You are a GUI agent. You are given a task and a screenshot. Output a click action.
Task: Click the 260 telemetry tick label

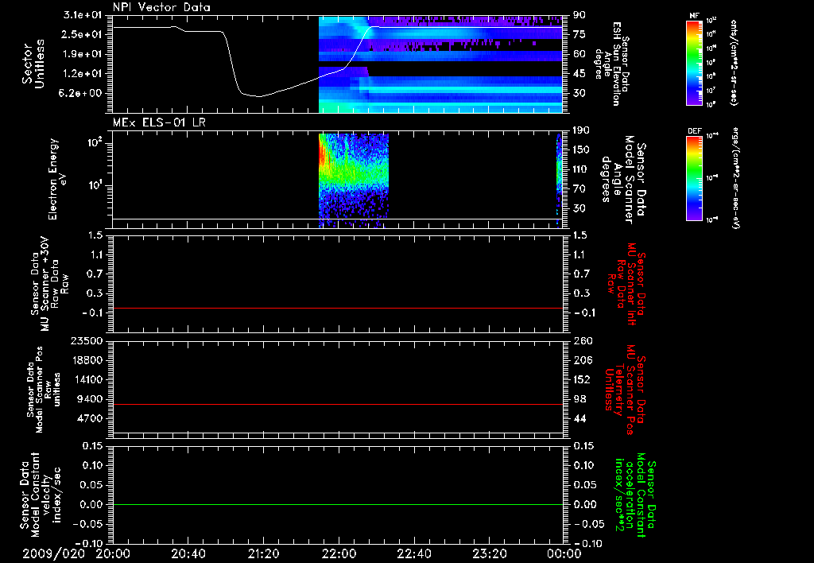(x=581, y=341)
